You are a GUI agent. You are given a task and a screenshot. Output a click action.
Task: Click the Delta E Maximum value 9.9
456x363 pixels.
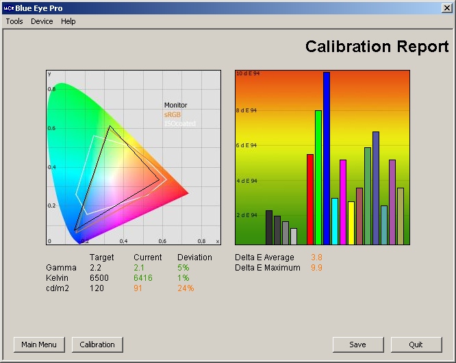316,268
